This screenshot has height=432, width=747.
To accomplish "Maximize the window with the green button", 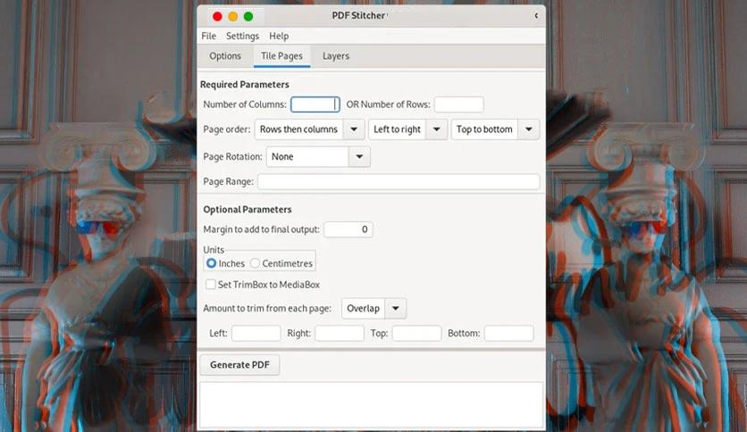I will pos(248,17).
